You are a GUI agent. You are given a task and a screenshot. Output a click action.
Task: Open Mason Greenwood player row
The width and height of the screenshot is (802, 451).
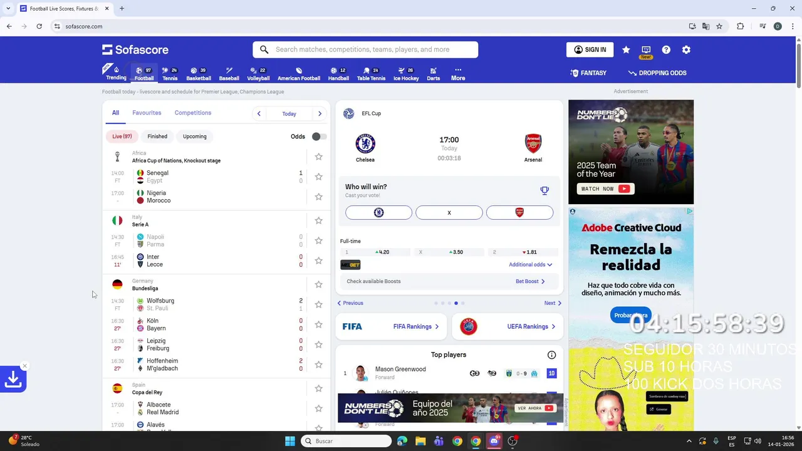point(449,373)
